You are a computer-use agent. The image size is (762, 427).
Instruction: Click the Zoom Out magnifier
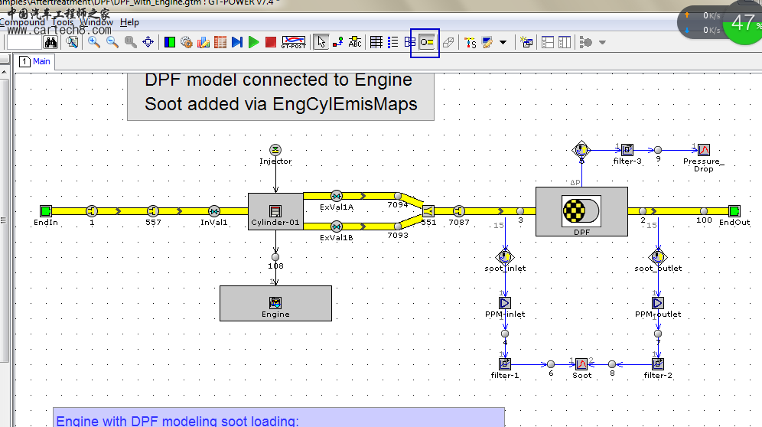112,42
